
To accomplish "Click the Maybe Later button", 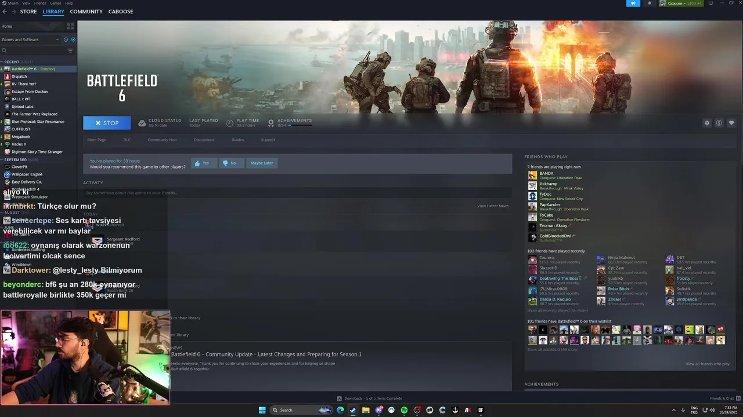I will 262,163.
